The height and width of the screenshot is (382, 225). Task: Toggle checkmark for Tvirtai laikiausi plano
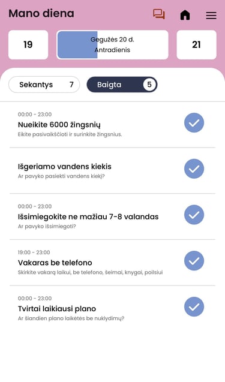click(194, 306)
